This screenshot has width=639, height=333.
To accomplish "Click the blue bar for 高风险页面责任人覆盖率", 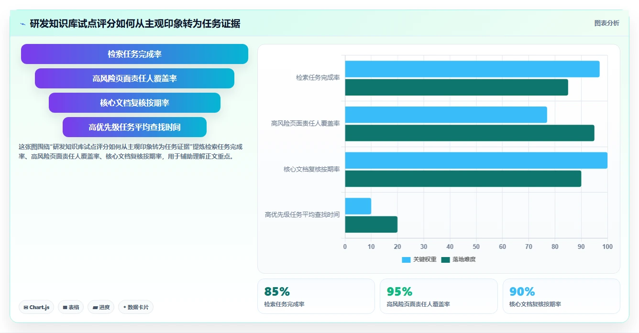I will point(446,115).
